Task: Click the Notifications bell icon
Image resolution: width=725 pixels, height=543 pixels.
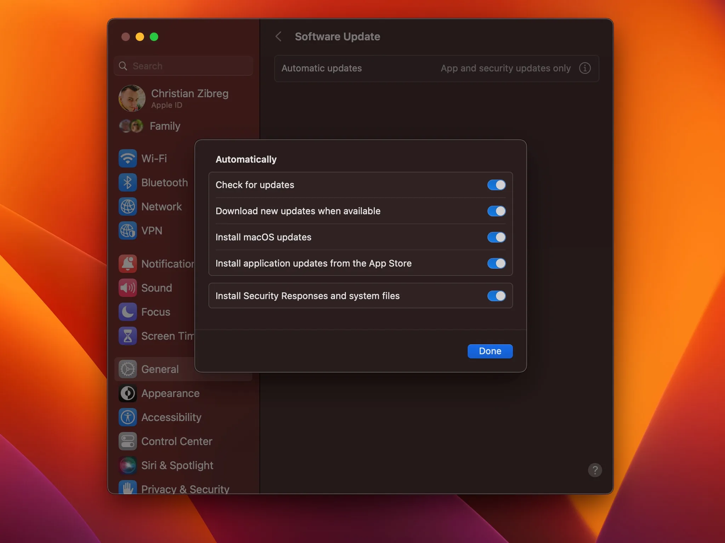Action: 127,264
